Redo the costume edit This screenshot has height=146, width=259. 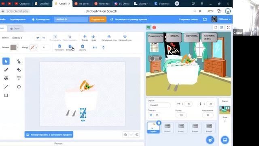coord(44,38)
